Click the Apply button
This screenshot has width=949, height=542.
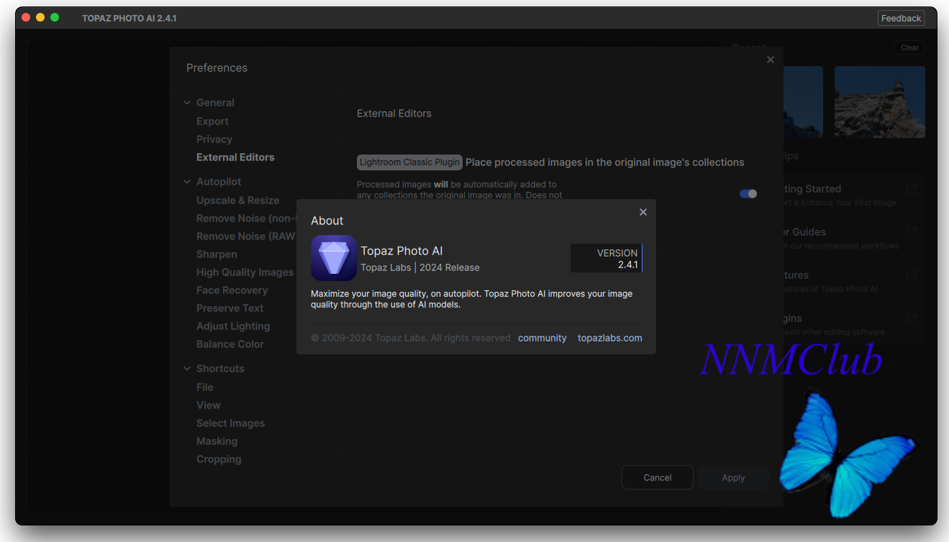pyautogui.click(x=733, y=477)
